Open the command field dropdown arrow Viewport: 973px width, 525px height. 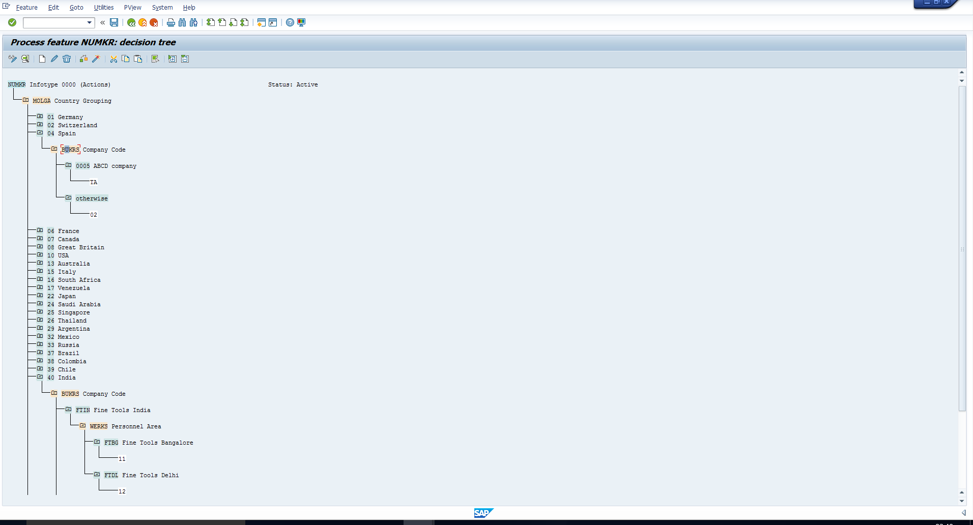pyautogui.click(x=90, y=22)
